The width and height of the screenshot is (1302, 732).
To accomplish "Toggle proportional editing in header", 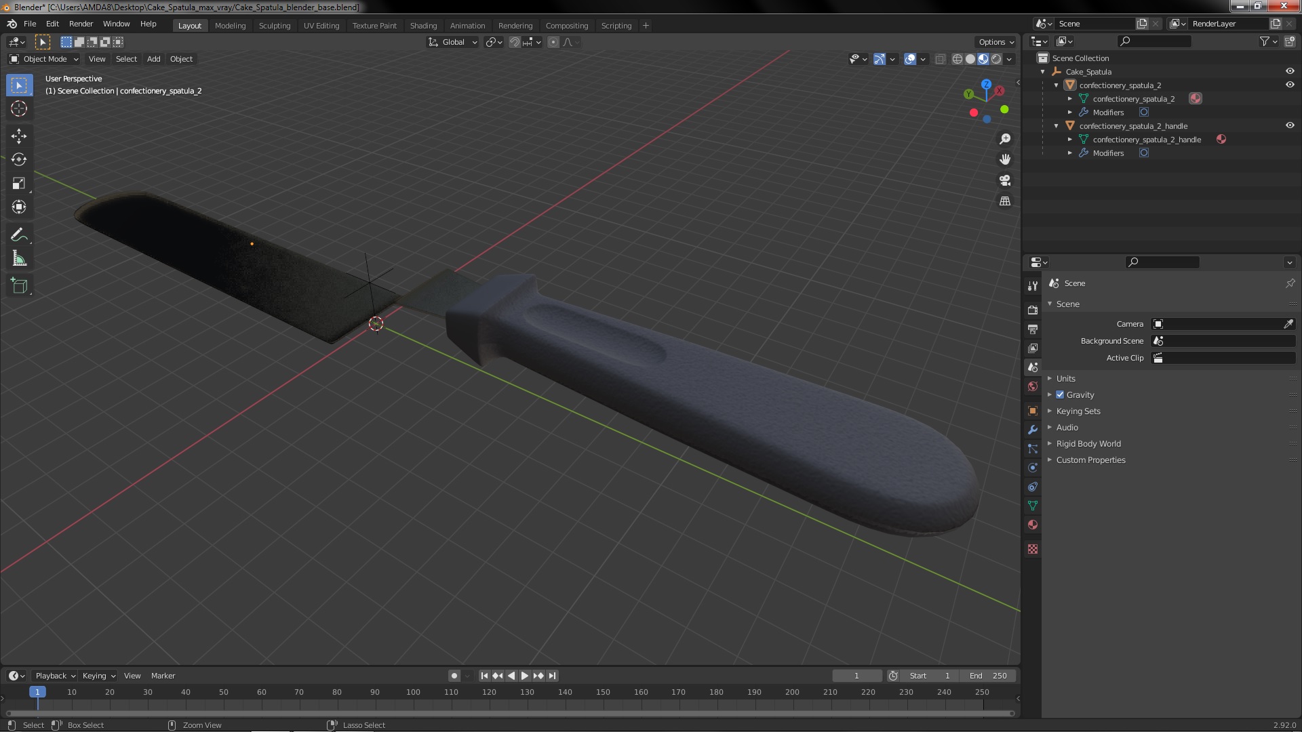I will pos(553,42).
